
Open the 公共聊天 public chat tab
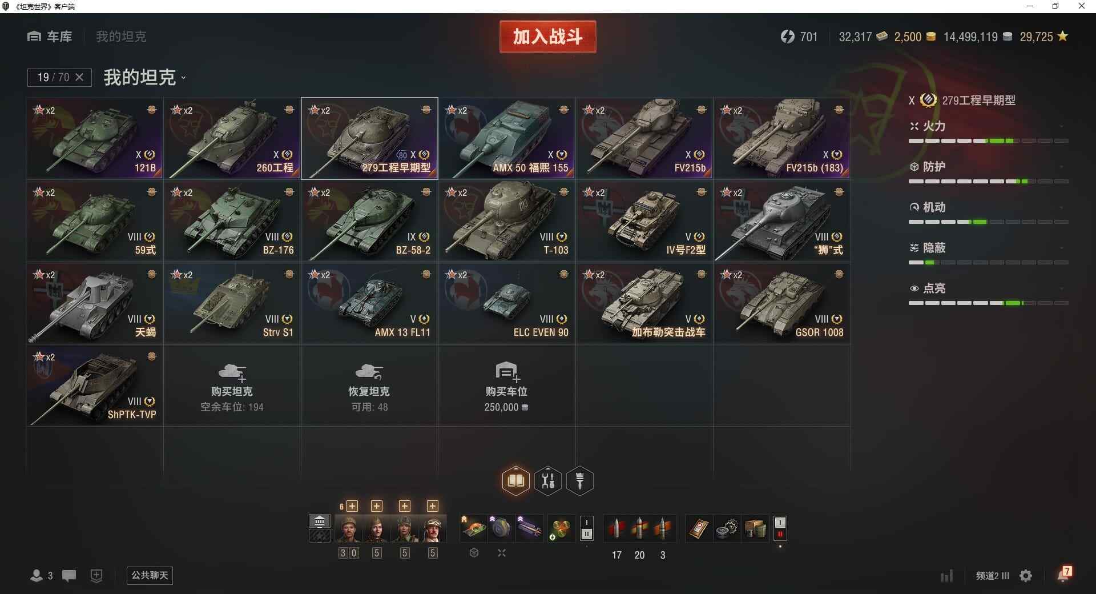click(150, 575)
